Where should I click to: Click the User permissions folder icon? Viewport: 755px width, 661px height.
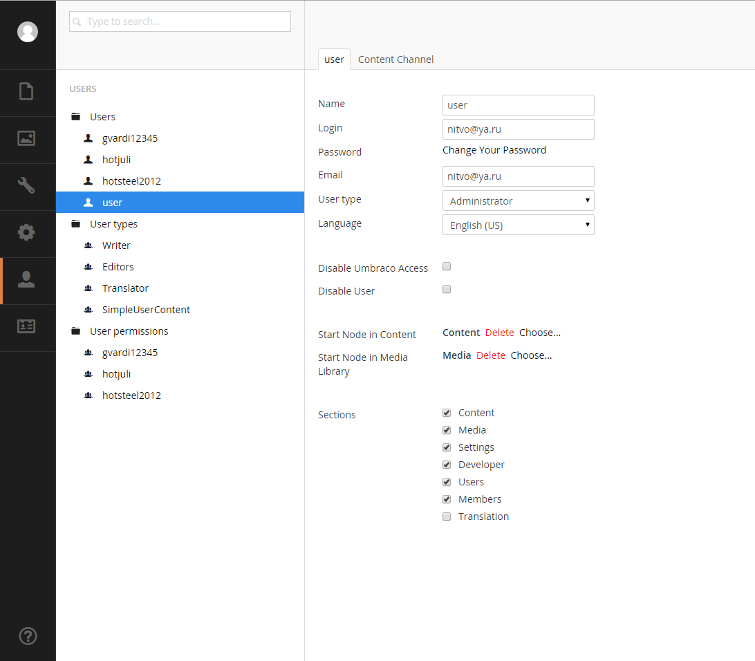[75, 330]
